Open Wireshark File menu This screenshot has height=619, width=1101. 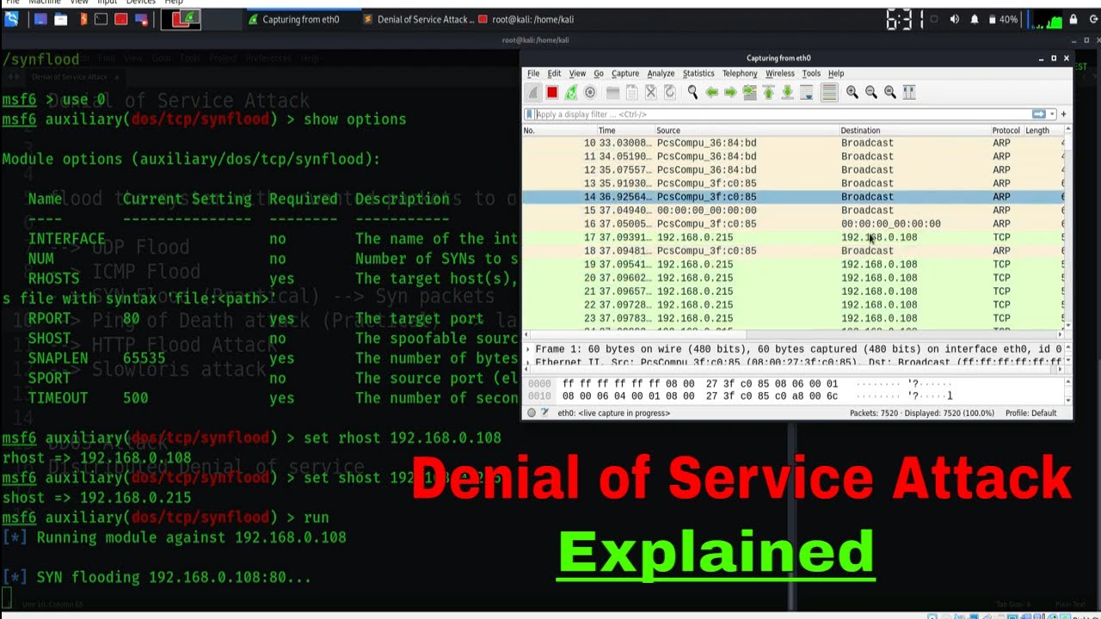pos(533,74)
